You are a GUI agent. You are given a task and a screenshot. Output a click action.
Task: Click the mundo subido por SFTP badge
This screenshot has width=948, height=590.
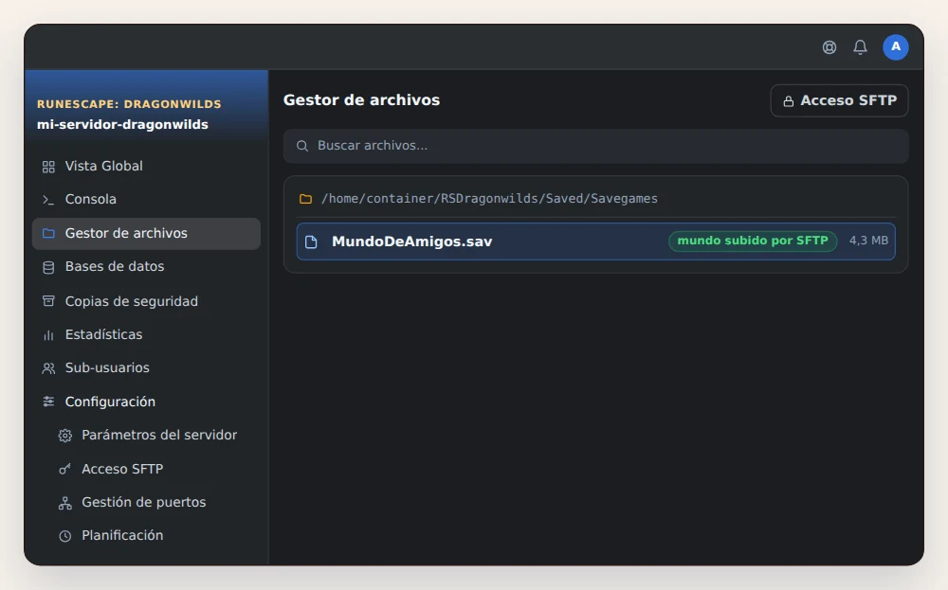coord(753,241)
